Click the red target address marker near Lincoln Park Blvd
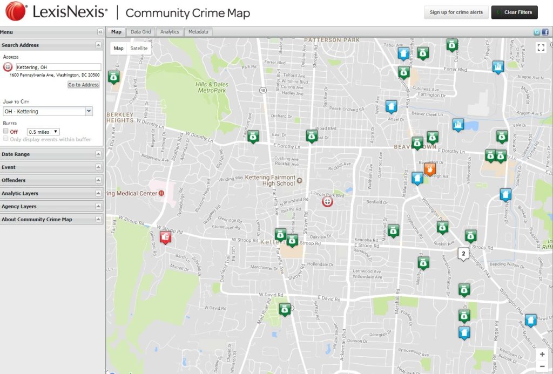The width and height of the screenshot is (553, 374). (x=327, y=202)
